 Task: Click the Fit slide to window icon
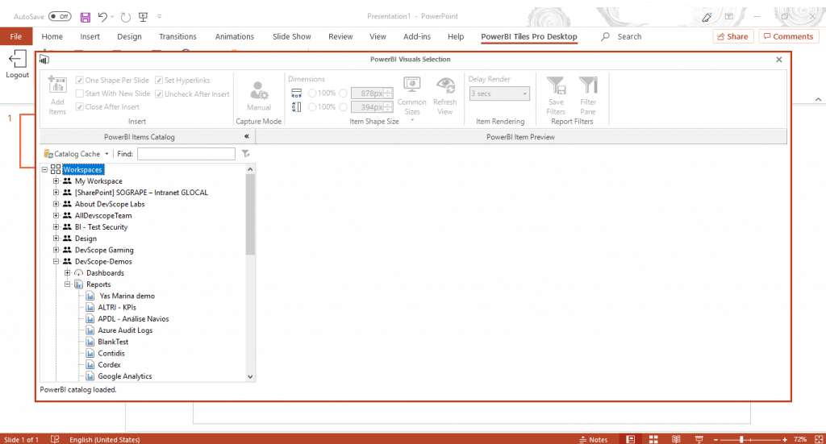819,439
